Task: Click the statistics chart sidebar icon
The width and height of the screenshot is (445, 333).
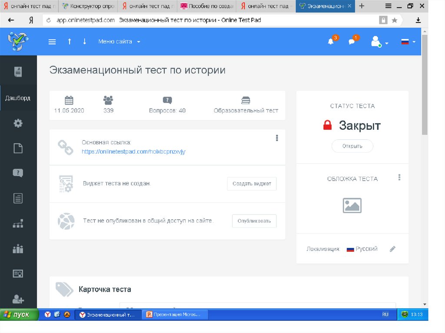Action: [x=18, y=249]
